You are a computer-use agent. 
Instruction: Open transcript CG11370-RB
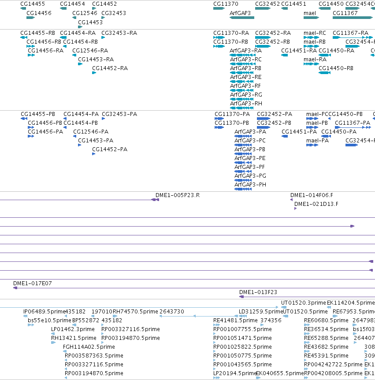pos(219,46)
